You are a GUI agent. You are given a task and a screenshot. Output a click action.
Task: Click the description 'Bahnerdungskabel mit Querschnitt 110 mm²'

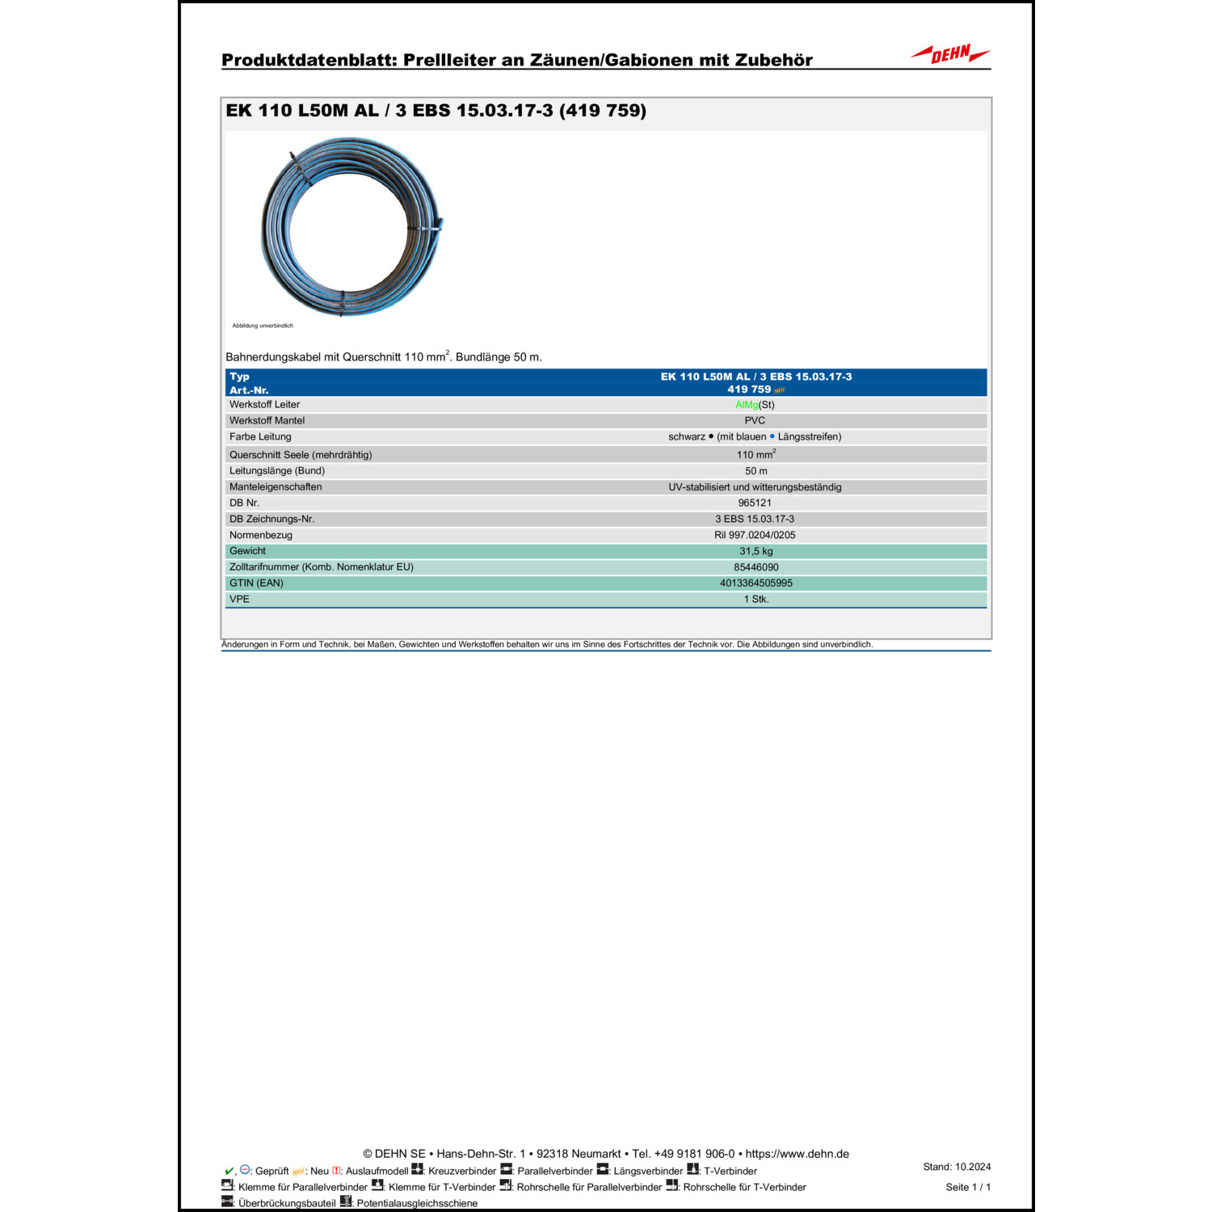(x=338, y=356)
